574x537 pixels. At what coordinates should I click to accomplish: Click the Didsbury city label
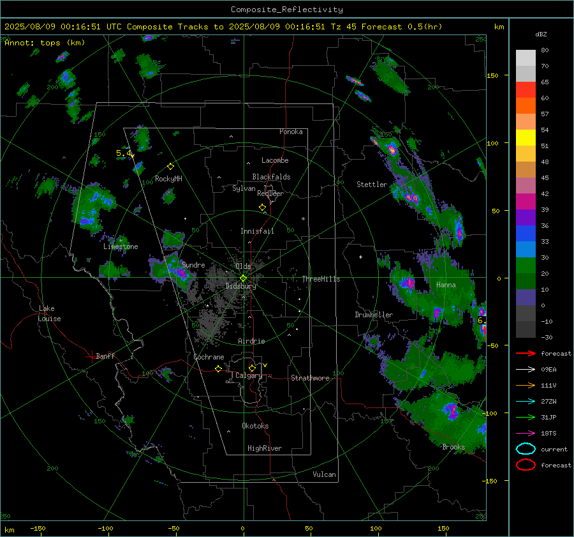coord(240,286)
